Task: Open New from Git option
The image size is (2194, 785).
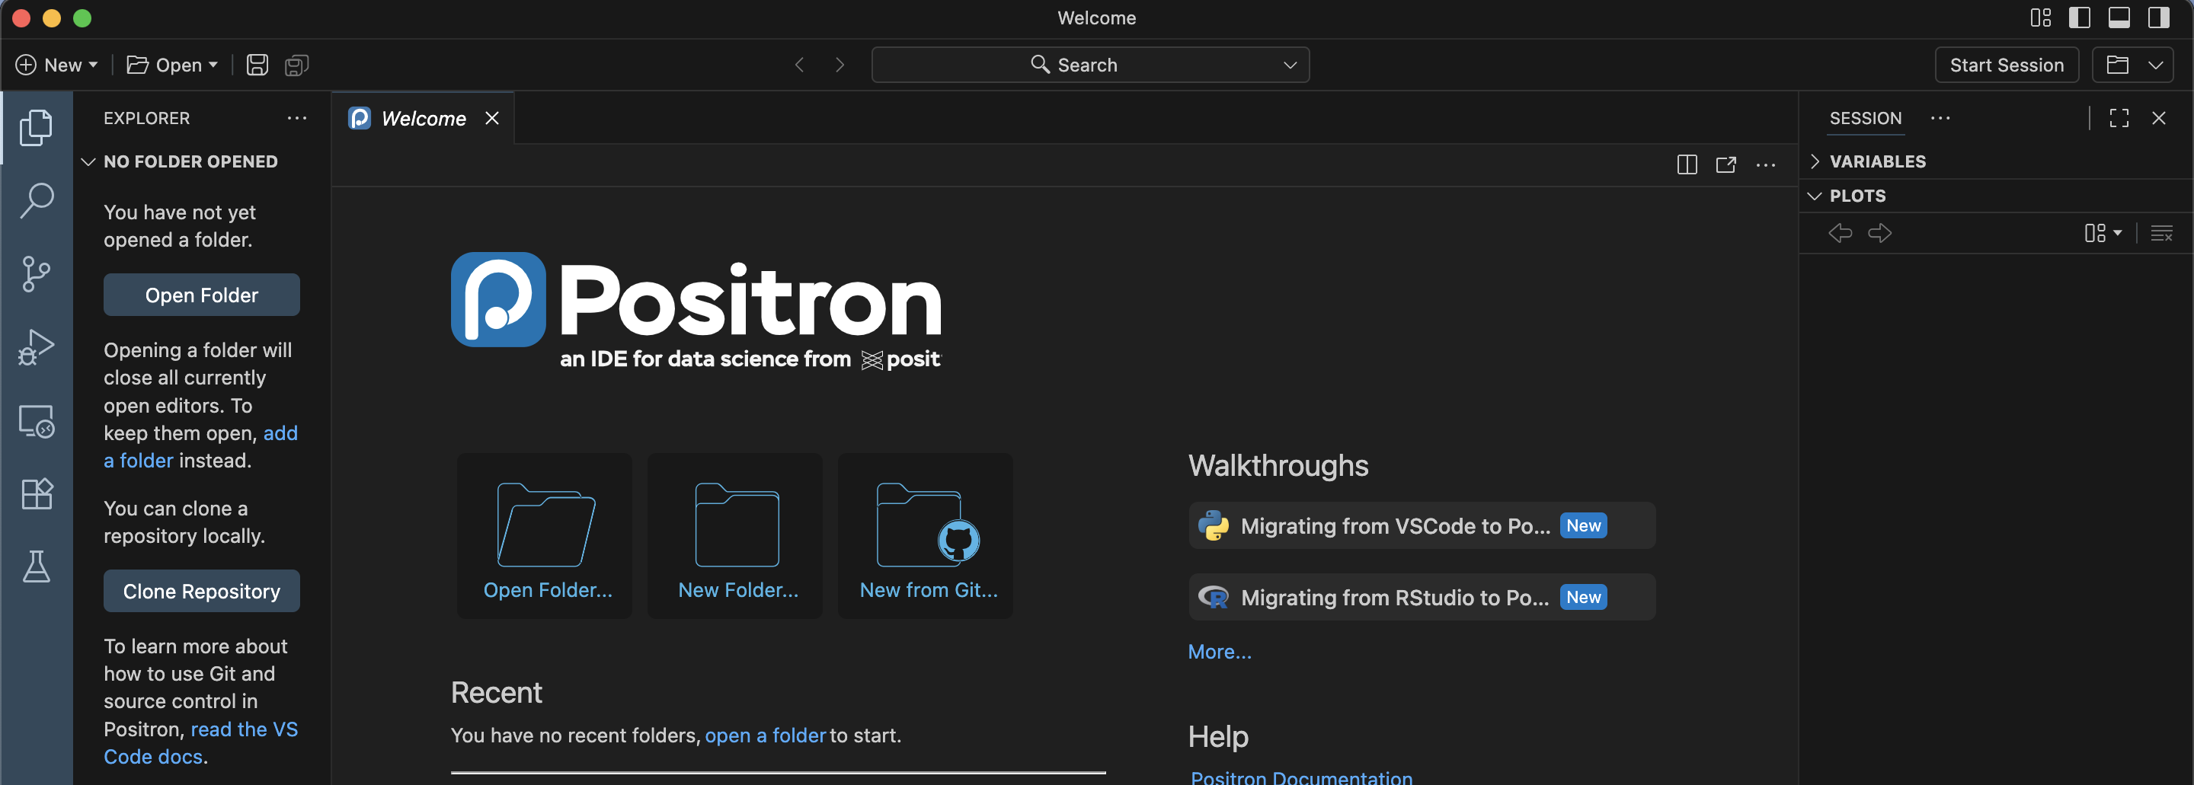Action: pyautogui.click(x=925, y=535)
